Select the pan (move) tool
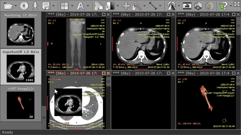The height and width of the screenshot is (135, 241). pos(126,5)
